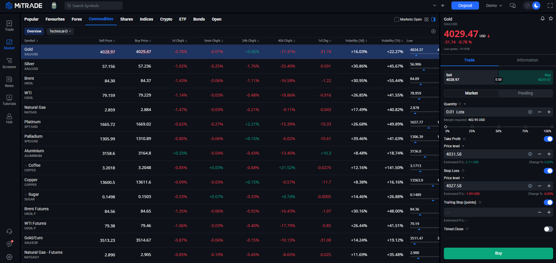Viewport: 556px width, 263px height.
Task: Click the Search Symbols field
Action: (x=94, y=6)
